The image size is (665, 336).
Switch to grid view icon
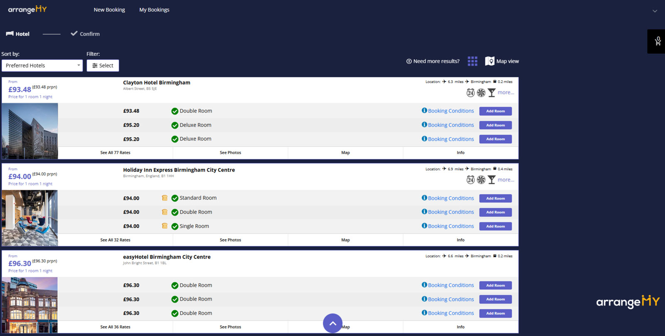pyautogui.click(x=473, y=61)
